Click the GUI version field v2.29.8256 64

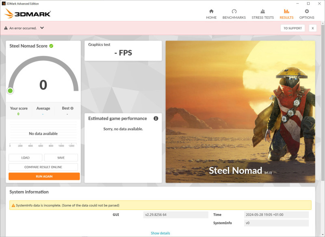(x=175, y=215)
